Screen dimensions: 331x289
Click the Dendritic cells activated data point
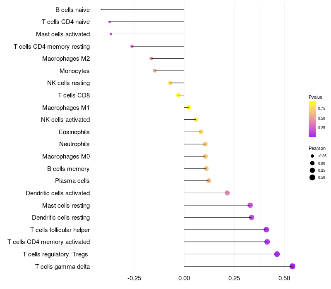tap(227, 193)
